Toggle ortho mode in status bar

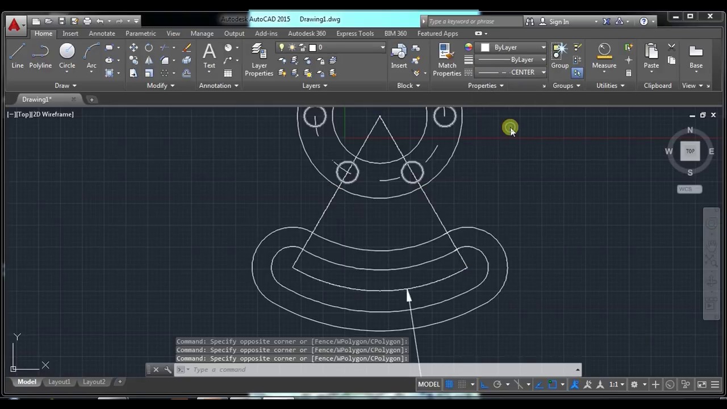pos(484,385)
